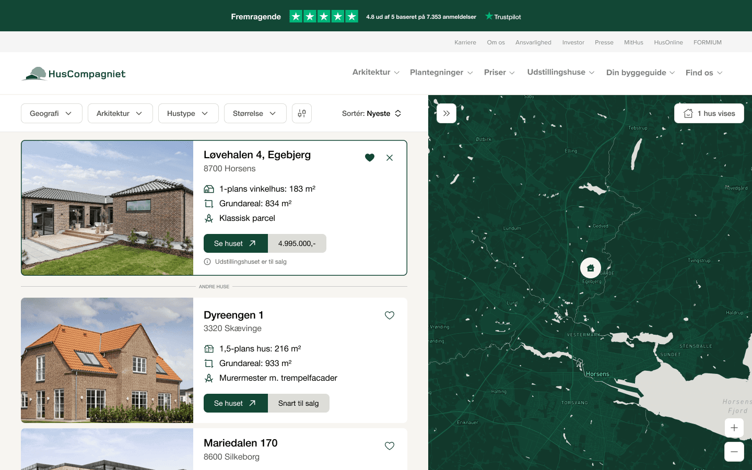Open the Løvehalen 4 house photo

click(x=107, y=208)
